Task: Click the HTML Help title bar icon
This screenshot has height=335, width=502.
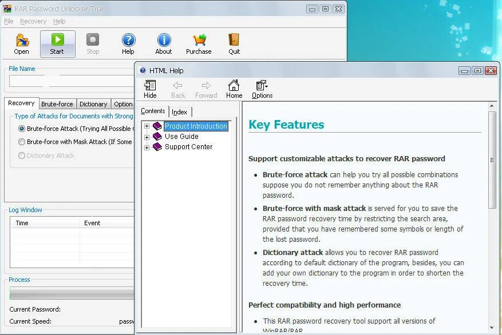Action: point(143,70)
